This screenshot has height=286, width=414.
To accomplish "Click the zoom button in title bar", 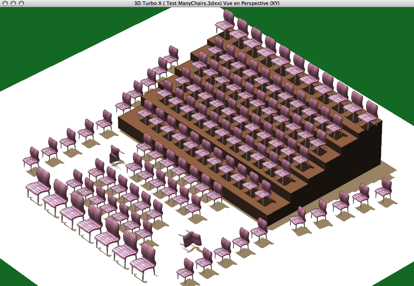I will coord(22,4).
